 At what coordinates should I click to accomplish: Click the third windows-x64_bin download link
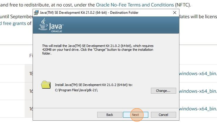pyautogui.click(x=198, y=109)
